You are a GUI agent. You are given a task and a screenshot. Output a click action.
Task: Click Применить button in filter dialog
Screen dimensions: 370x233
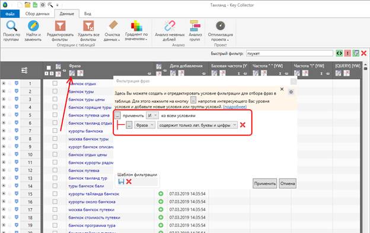coord(265,183)
